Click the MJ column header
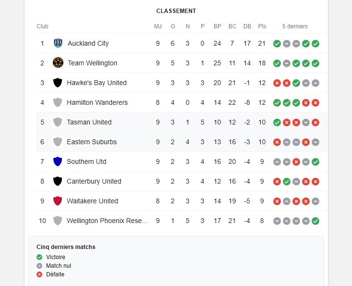The width and height of the screenshot is (352, 286). 158,26
